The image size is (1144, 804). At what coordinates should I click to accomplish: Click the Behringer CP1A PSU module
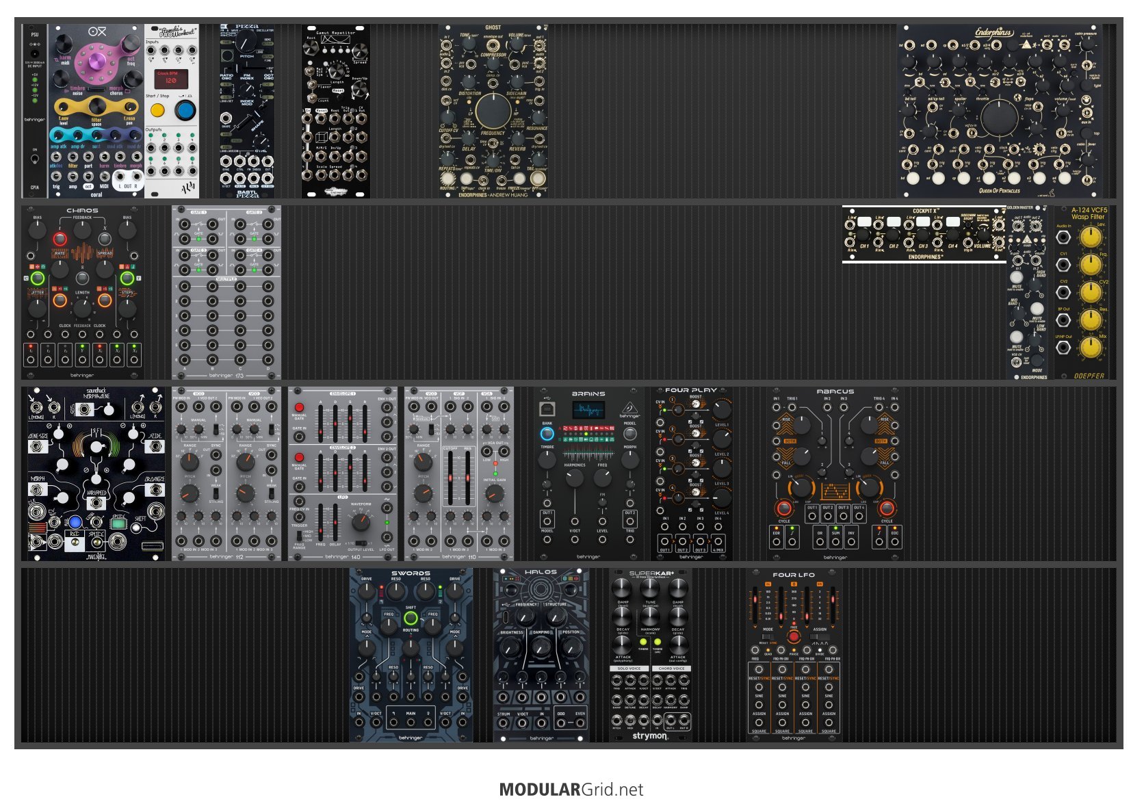coord(35,112)
